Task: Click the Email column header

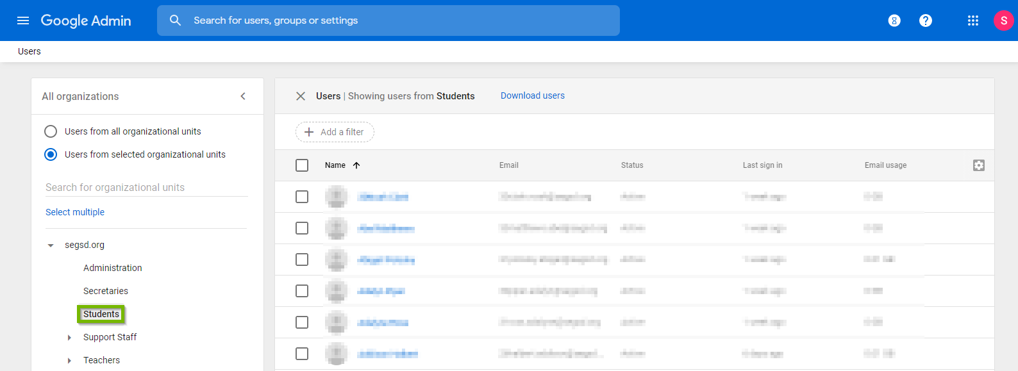Action: pos(509,165)
